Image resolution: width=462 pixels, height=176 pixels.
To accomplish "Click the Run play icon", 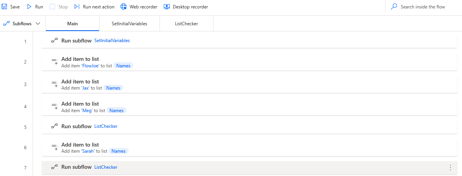I will click(29, 7).
